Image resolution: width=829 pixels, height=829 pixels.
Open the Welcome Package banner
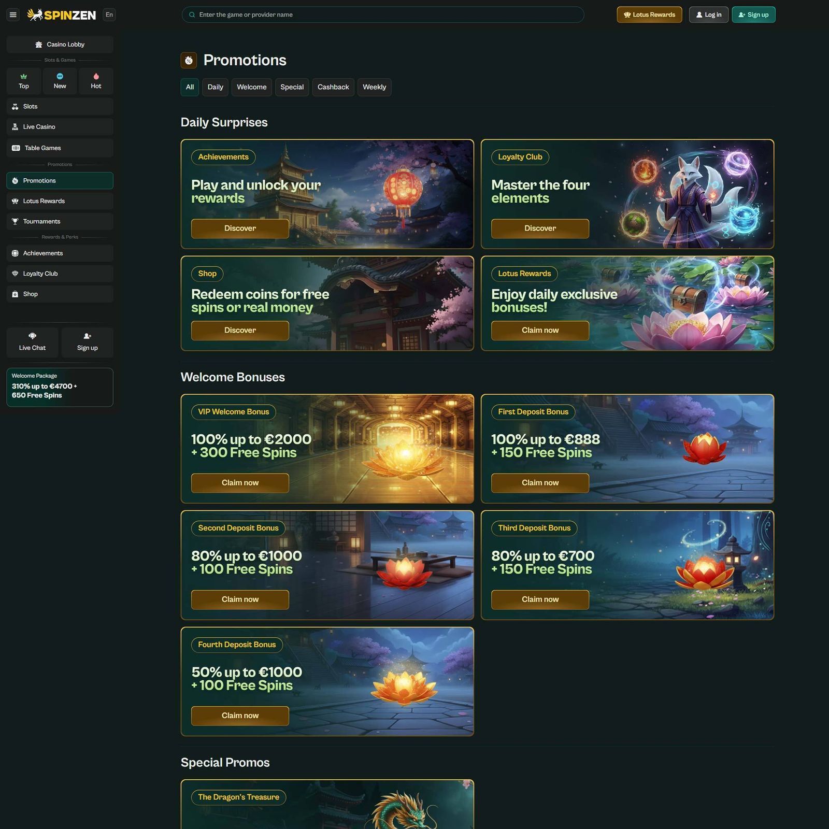click(x=60, y=387)
